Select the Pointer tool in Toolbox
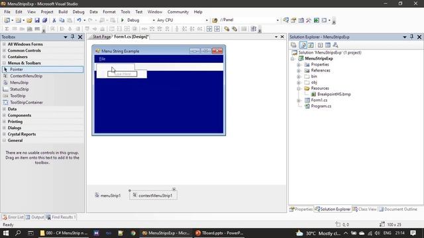 [42, 69]
